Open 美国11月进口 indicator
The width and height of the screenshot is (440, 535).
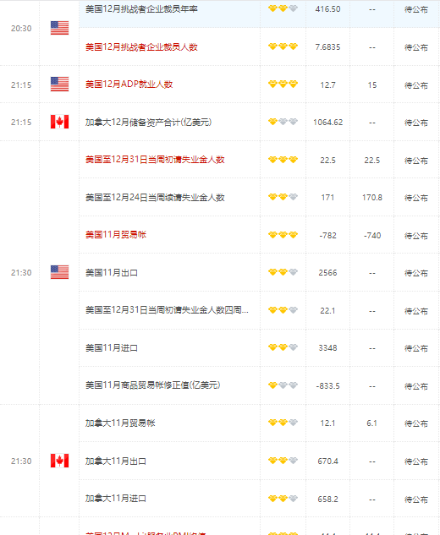pos(112,347)
